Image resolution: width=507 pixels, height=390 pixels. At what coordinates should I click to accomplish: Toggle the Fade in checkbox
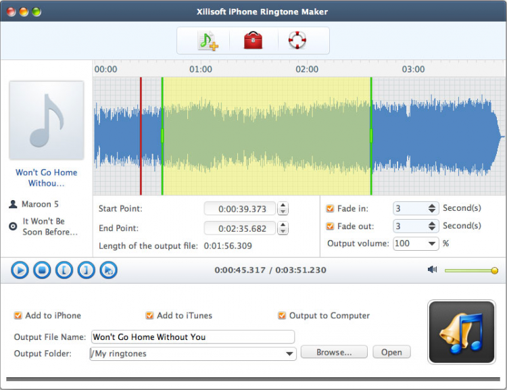pyautogui.click(x=330, y=208)
